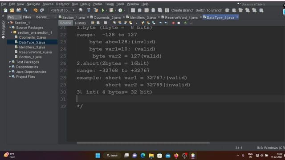Click the red Start Macro Recording icon
The image size is (285, 160).
click(x=173, y=23)
